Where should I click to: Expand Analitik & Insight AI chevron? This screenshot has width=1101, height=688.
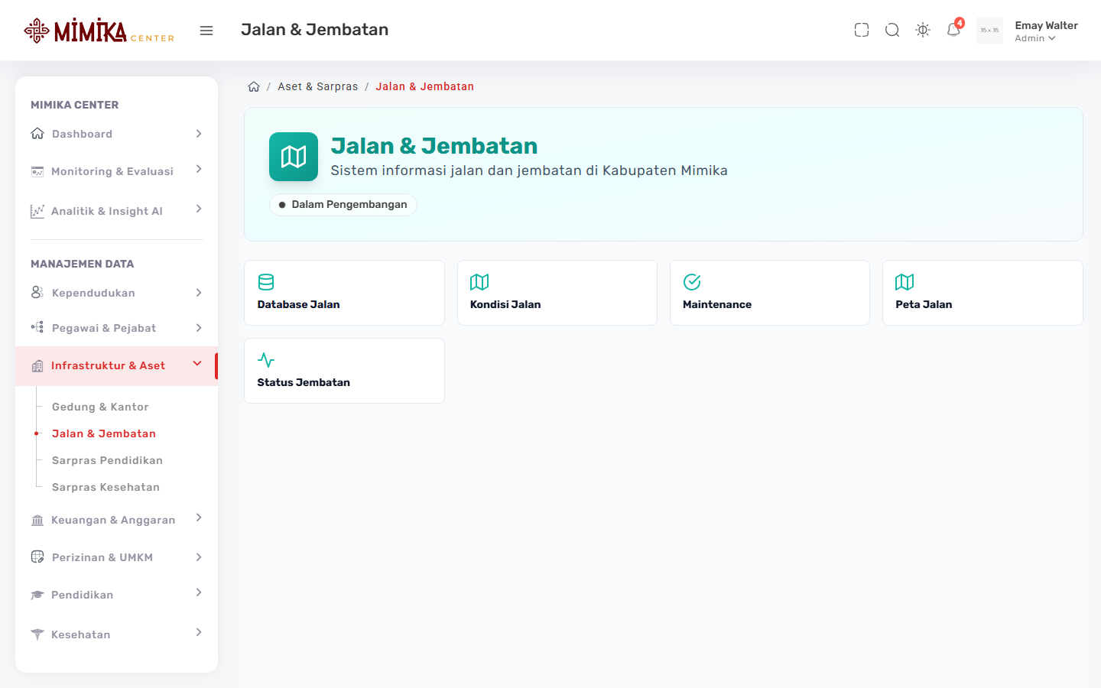point(199,209)
